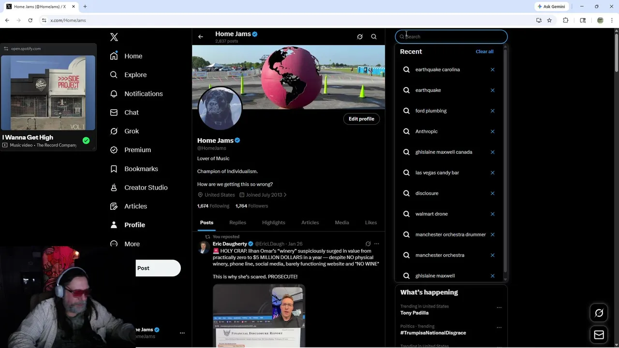Open the profile avatar dog picture
Image resolution: width=619 pixels, height=348 pixels.
[x=220, y=108]
